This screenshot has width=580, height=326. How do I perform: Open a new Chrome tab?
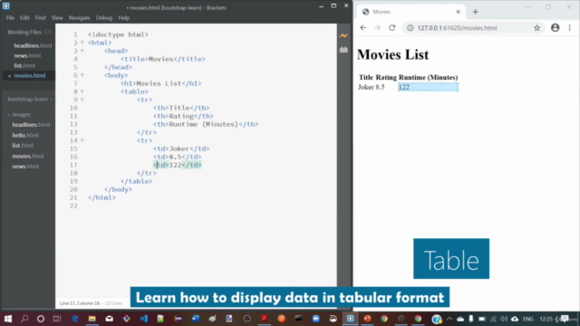point(475,12)
